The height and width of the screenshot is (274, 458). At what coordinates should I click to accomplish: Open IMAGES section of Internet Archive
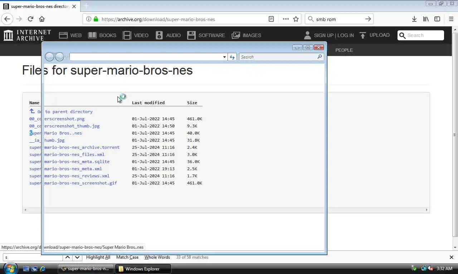tap(247, 35)
